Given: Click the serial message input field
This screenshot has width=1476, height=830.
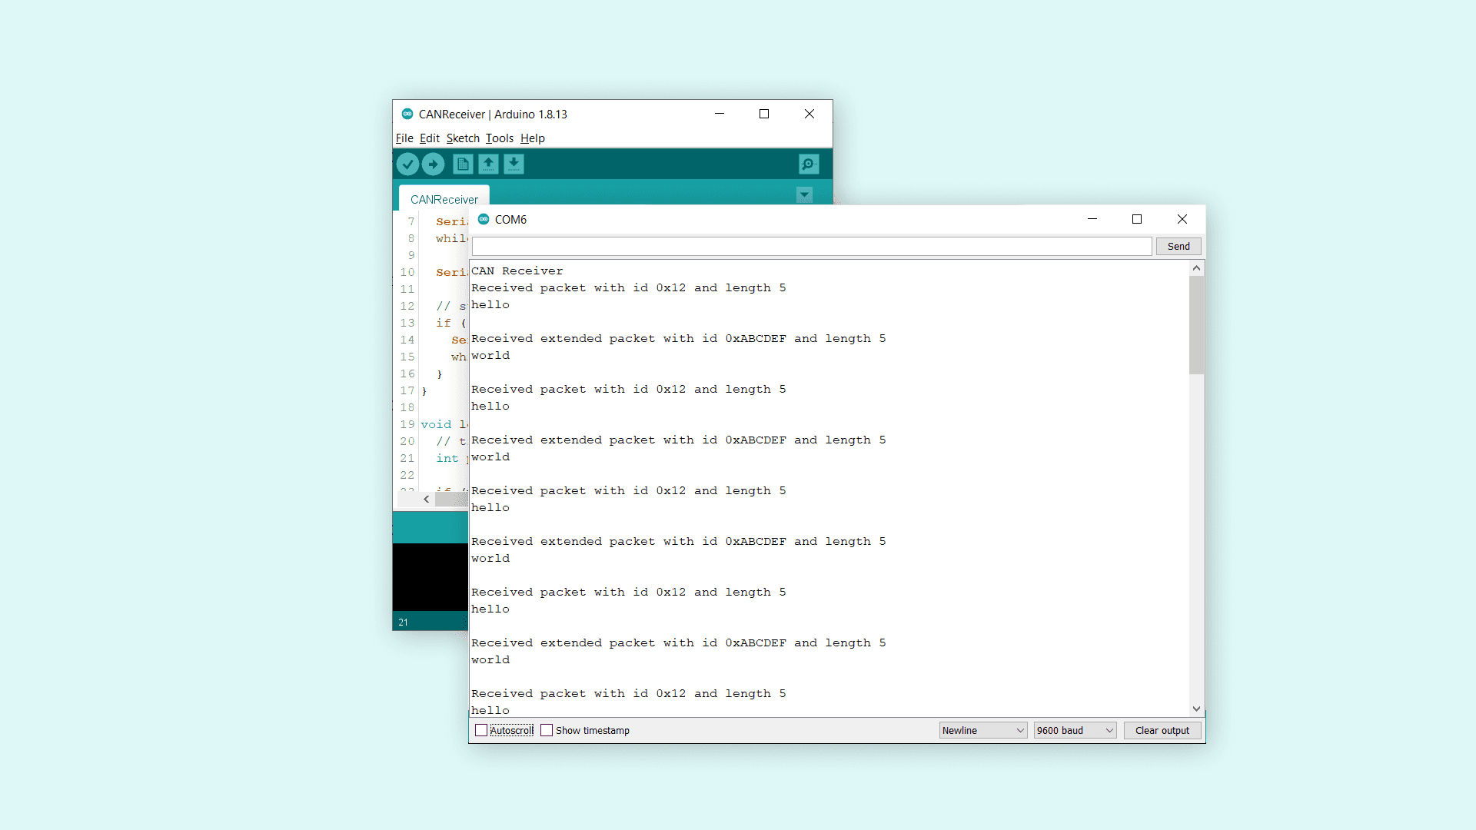Looking at the screenshot, I should tap(811, 246).
